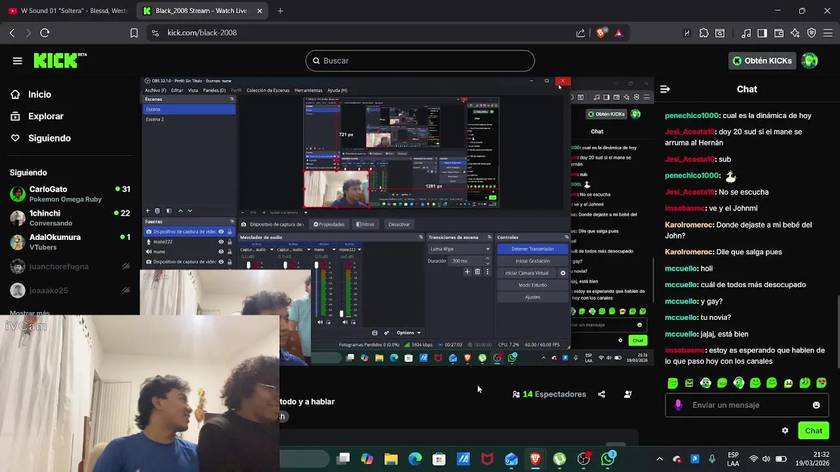840x472 pixels.
Task: Toggle microphone icon in chat message box
Action: coord(679,405)
